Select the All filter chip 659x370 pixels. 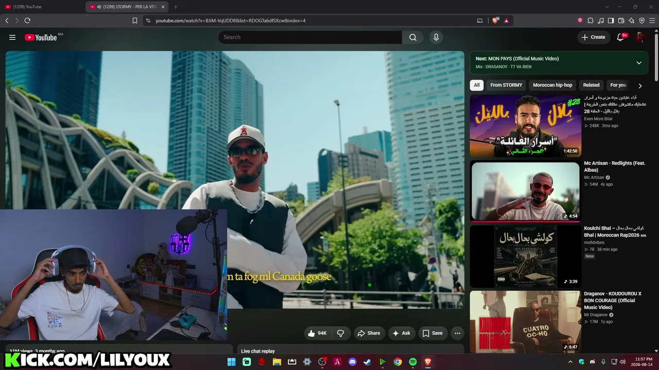(477, 85)
